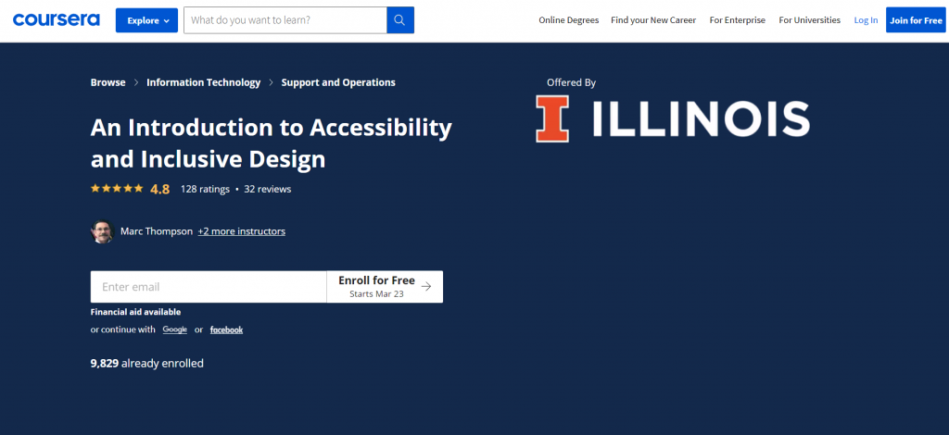Click the University of Illinois logo

click(673, 118)
